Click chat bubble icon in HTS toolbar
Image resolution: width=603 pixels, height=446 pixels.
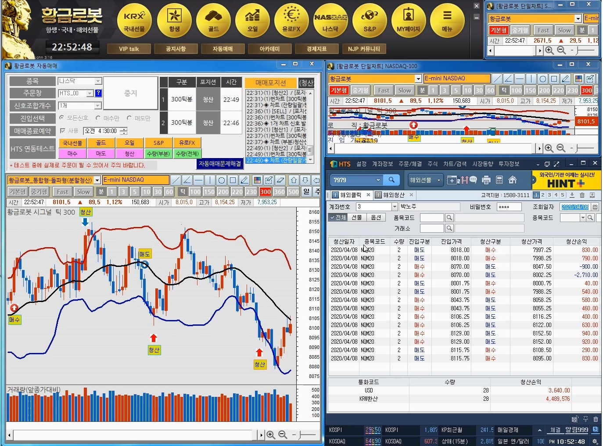474,180
